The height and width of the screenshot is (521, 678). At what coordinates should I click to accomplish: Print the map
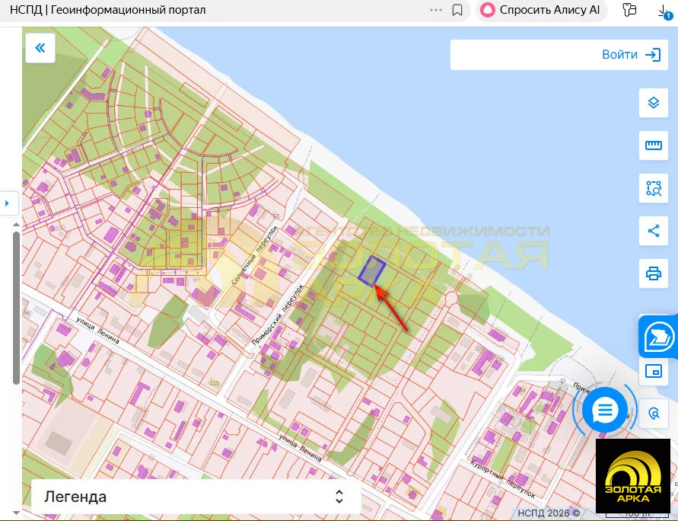654,273
